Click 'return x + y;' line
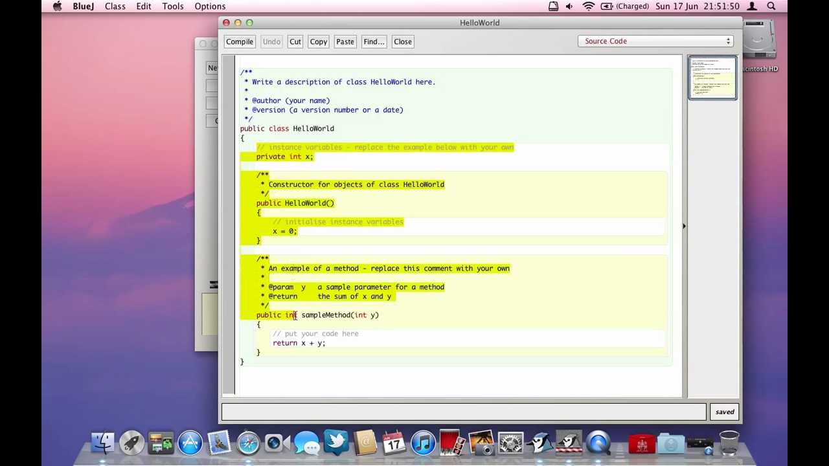829x466 pixels. pyautogui.click(x=299, y=343)
